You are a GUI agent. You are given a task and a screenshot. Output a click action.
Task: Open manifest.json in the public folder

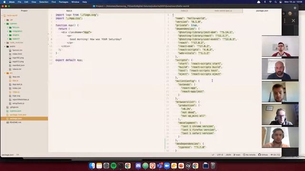pos(18,66)
